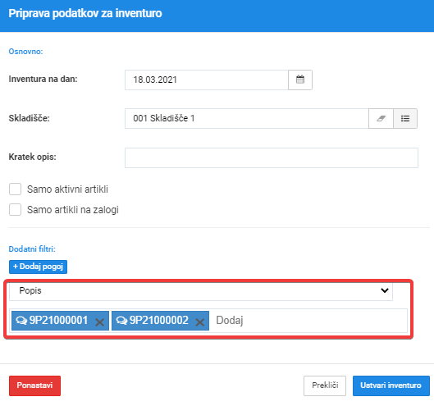Click the Dodaj pogoj button
Image resolution: width=434 pixels, height=406 pixels.
[x=38, y=267]
